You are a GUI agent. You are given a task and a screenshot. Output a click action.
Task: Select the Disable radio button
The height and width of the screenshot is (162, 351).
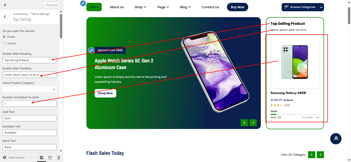coord(4,43)
